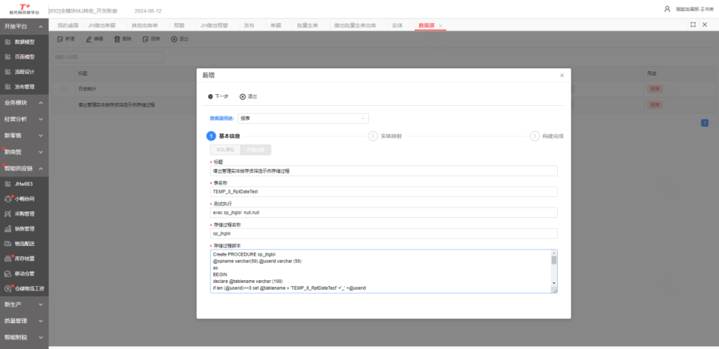
Task: Select the radio button for 日志统计 row
Action: (63, 89)
